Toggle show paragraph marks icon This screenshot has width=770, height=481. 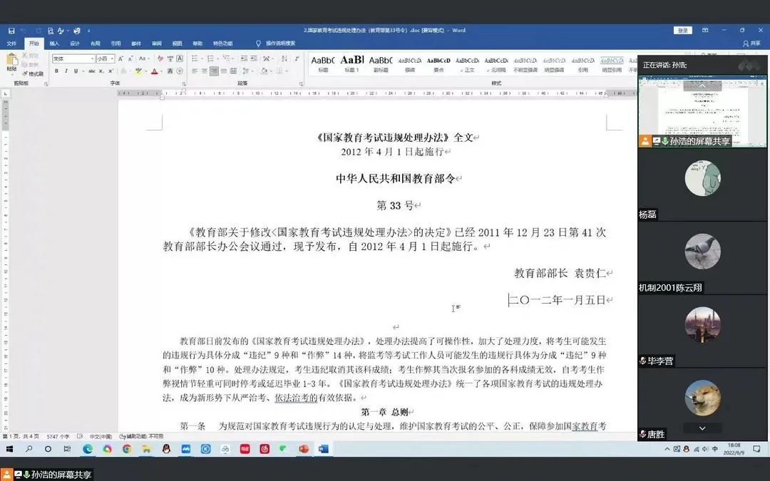(297, 59)
